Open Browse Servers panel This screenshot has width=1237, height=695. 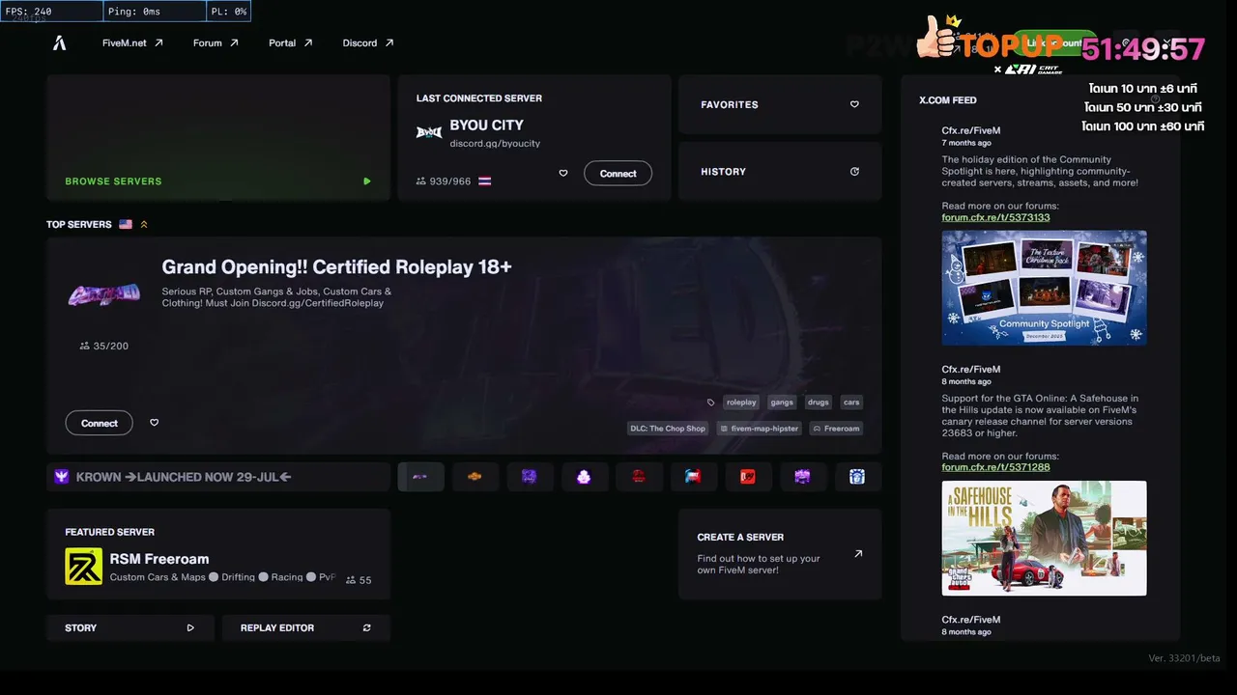point(218,138)
